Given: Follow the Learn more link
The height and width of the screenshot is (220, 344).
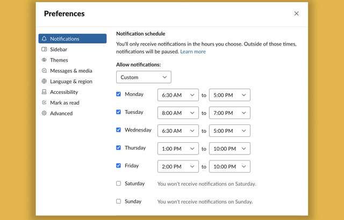Looking at the screenshot, I should click(x=193, y=52).
